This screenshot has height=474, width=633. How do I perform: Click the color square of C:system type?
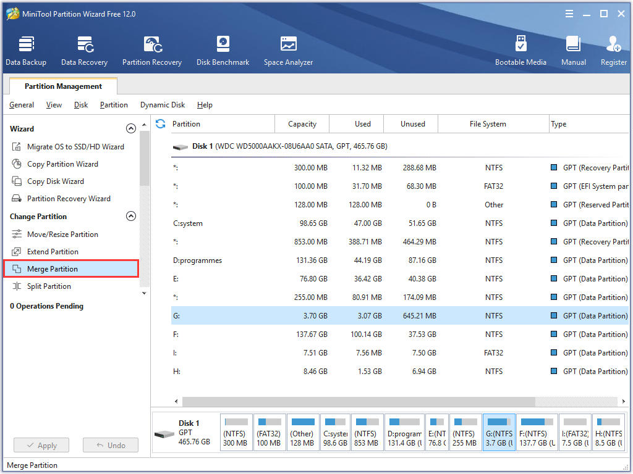(554, 223)
